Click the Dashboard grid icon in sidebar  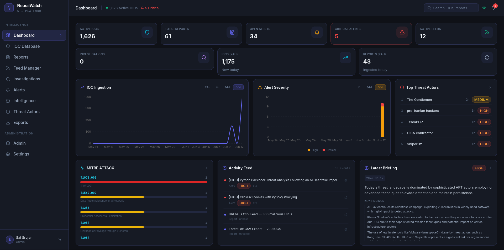click(x=8, y=35)
